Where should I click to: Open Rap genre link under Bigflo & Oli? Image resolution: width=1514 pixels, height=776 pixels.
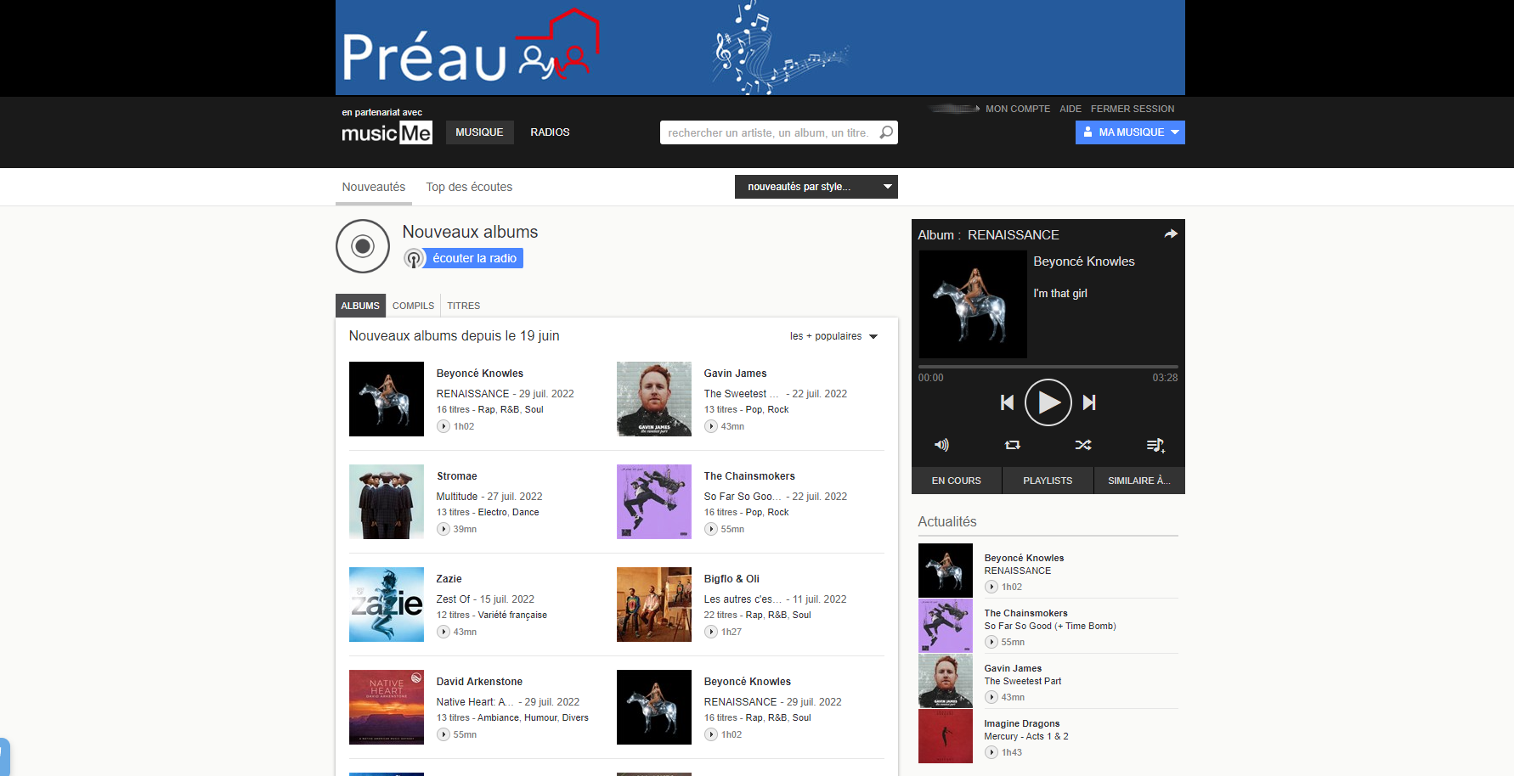[x=754, y=615]
